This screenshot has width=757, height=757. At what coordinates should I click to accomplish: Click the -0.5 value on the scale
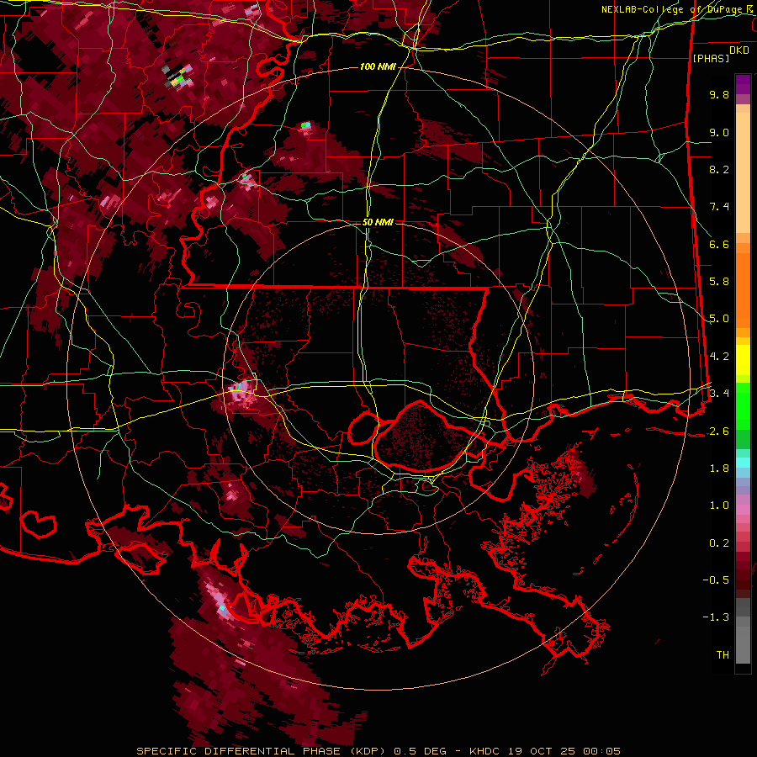click(x=716, y=580)
